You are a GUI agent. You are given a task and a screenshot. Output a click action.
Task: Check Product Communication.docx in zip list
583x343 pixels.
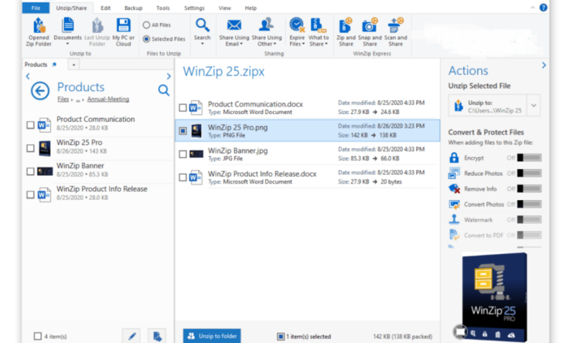(x=183, y=107)
